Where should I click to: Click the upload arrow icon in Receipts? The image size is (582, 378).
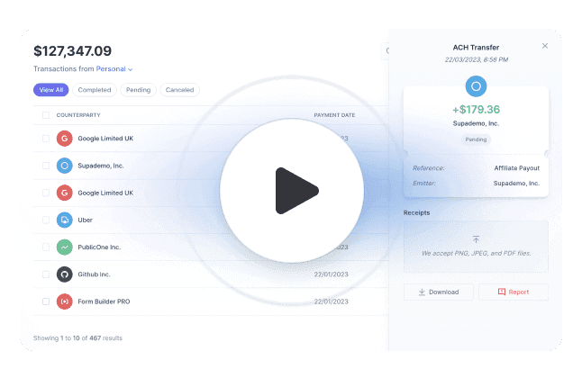pos(476,239)
